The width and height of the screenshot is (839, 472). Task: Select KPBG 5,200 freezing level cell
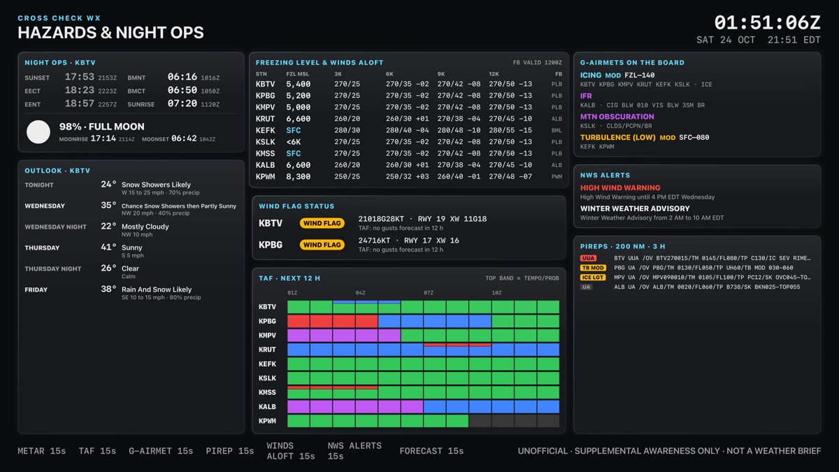(299, 96)
